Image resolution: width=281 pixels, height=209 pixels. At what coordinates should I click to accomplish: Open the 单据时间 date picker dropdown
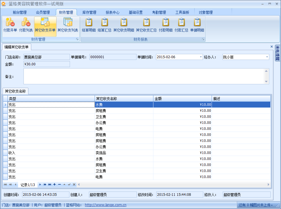(x=201, y=57)
